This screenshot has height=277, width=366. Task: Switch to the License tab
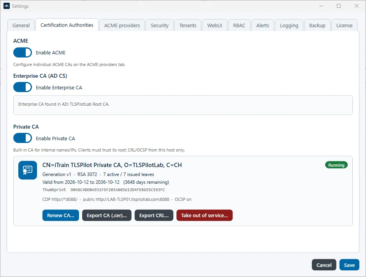344,25
